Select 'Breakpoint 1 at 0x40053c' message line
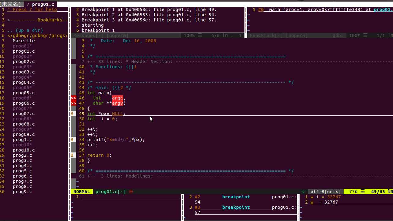Image resolution: width=393 pixels, height=221 pixels. point(149,9)
